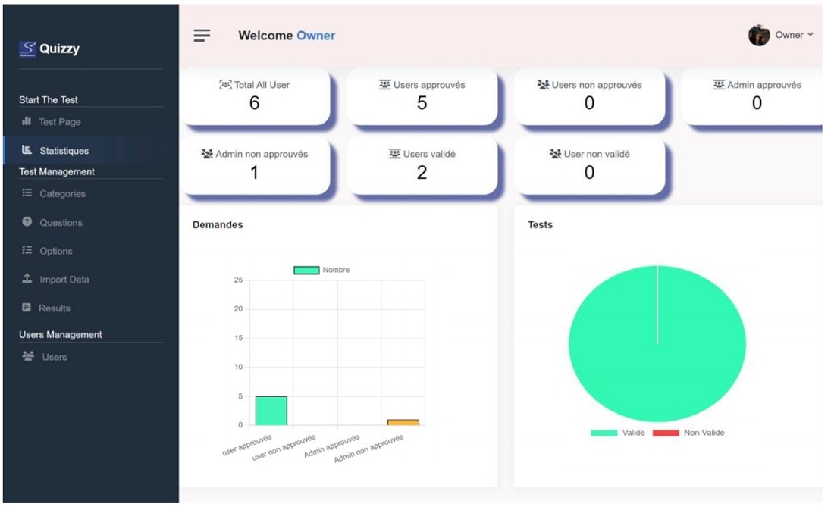Click the user approuvés bar in chart
Image resolution: width=831 pixels, height=510 pixels.
271,411
